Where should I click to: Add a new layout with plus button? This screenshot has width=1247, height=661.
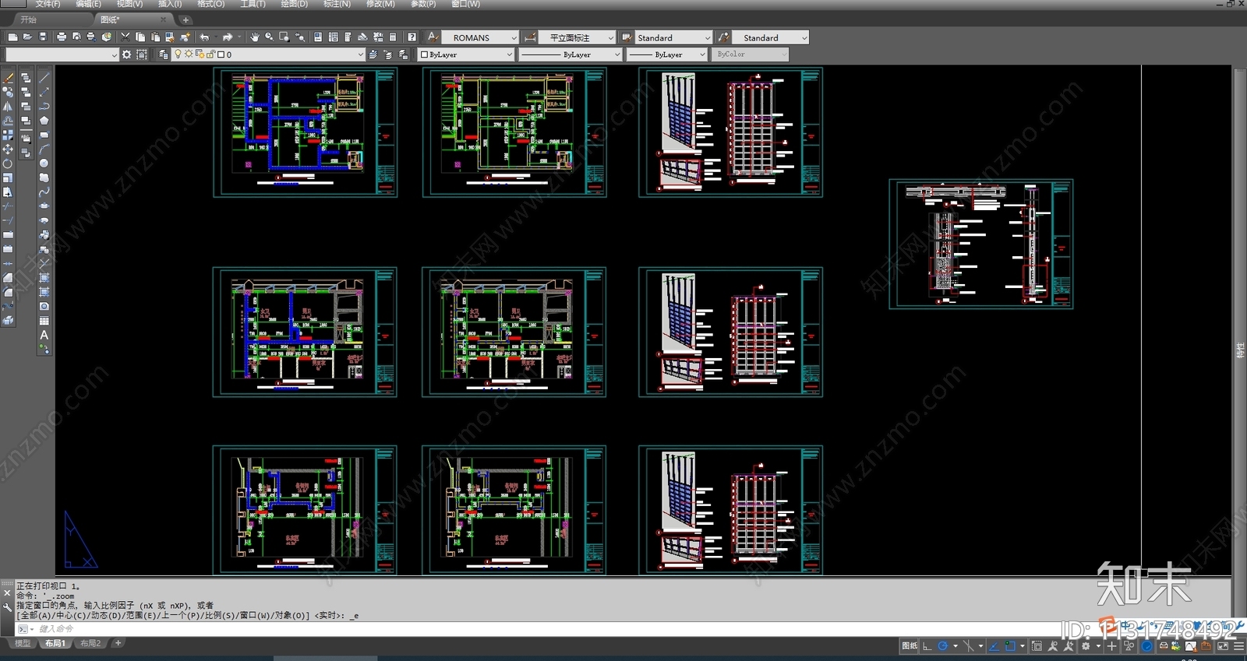click(x=118, y=643)
